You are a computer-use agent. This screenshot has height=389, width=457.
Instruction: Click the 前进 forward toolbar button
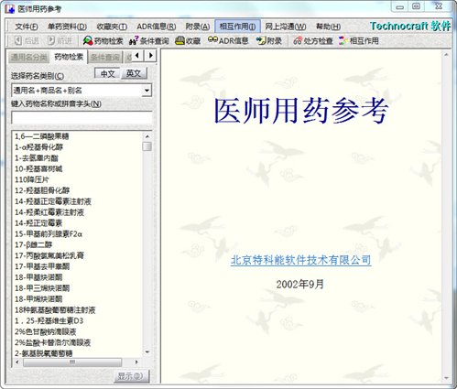pos(60,40)
